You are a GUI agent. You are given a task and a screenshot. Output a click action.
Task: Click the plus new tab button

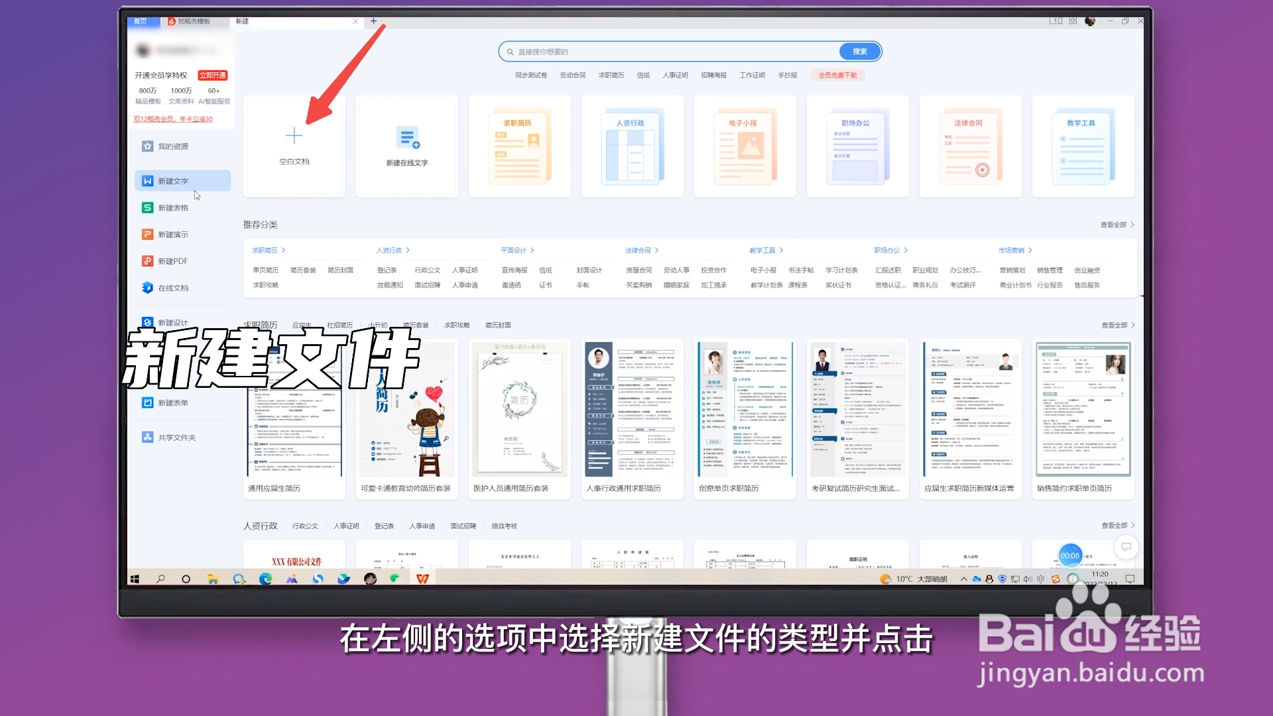373,21
